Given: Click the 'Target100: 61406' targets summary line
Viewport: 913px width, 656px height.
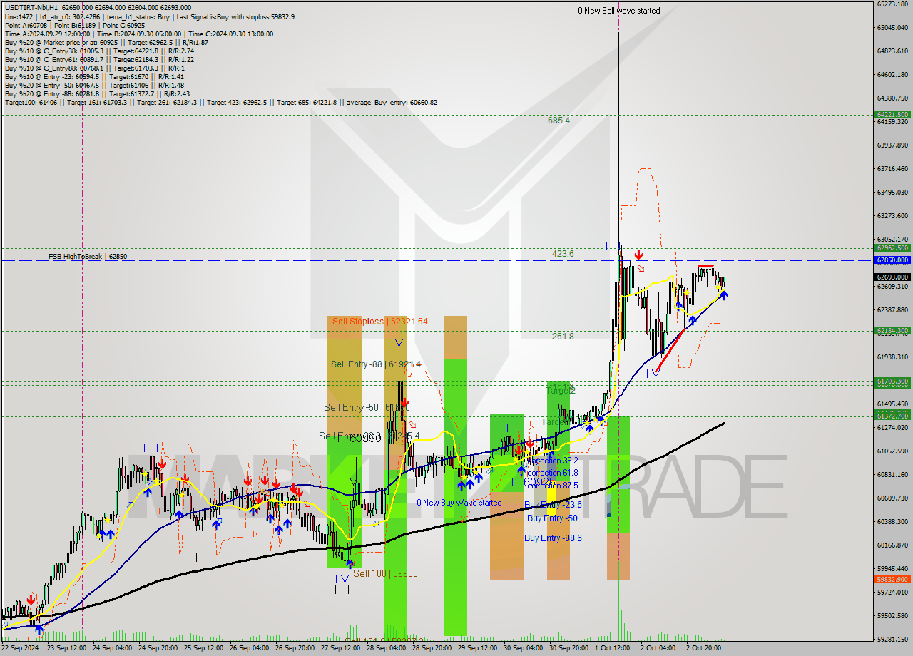Looking at the screenshot, I should (x=220, y=102).
